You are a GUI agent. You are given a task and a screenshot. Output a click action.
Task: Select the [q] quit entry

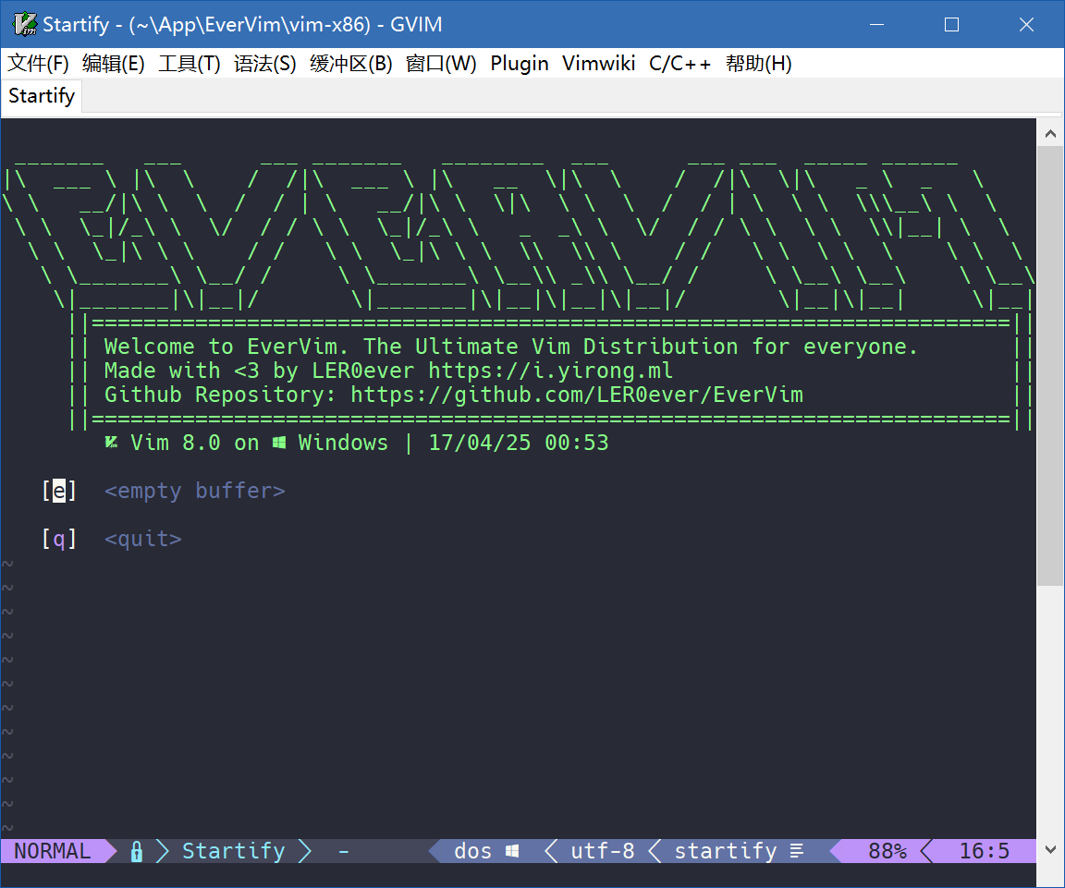pos(112,539)
